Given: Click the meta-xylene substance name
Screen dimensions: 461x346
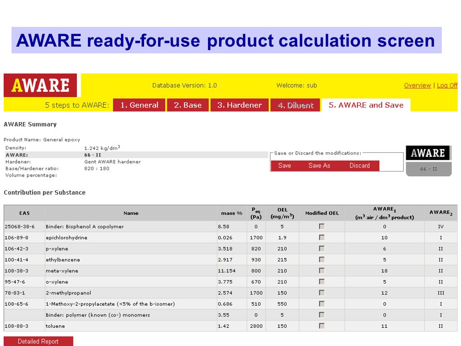Looking at the screenshot, I should 62,271.
